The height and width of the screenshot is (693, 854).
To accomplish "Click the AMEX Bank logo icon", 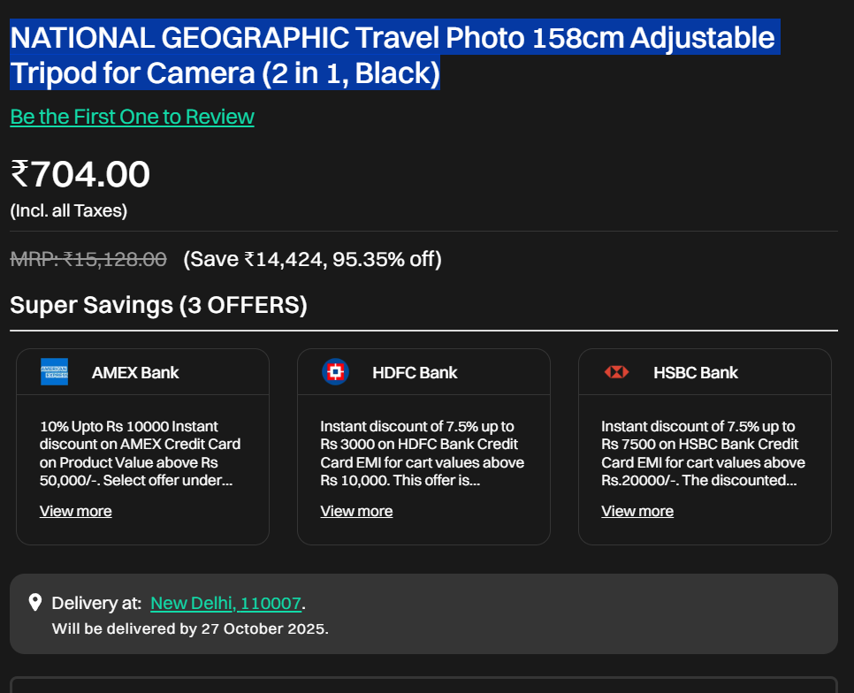I will [54, 372].
